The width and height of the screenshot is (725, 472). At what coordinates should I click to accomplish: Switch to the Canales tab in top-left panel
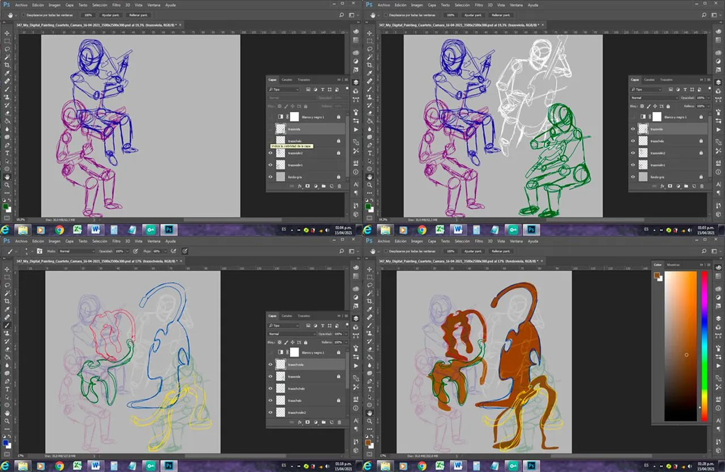click(x=287, y=79)
